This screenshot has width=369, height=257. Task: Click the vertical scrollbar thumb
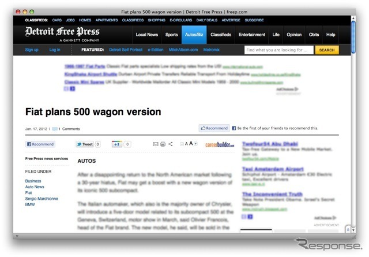353,37
